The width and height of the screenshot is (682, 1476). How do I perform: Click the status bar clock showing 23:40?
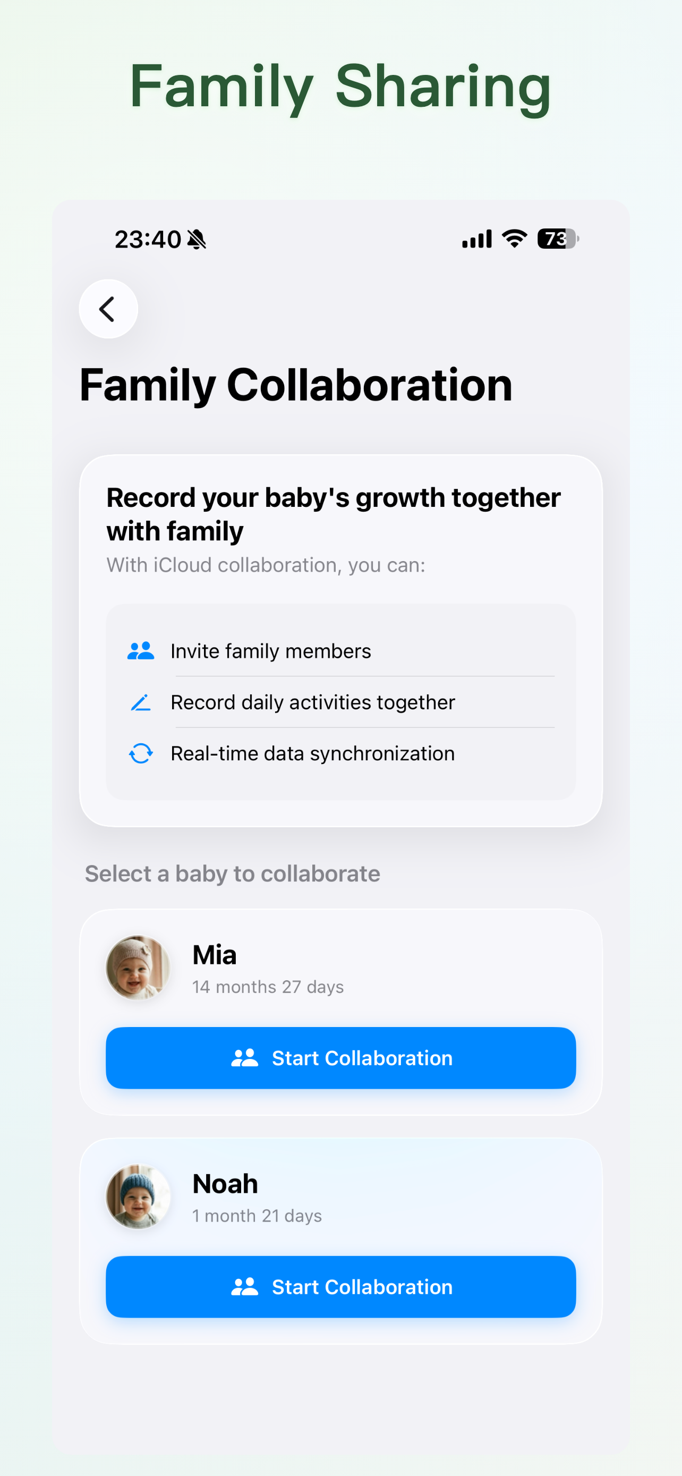148,239
